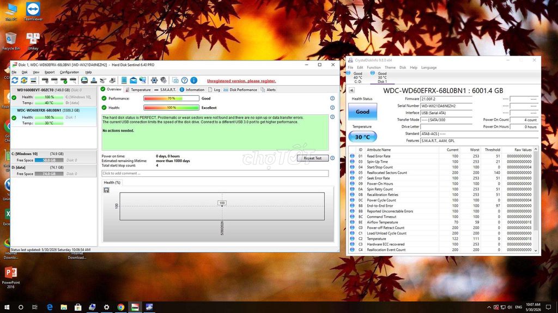This screenshot has height=313, width=558.
Task: Click the blue info icon in Sentinel toolbar
Action: click(x=193, y=81)
